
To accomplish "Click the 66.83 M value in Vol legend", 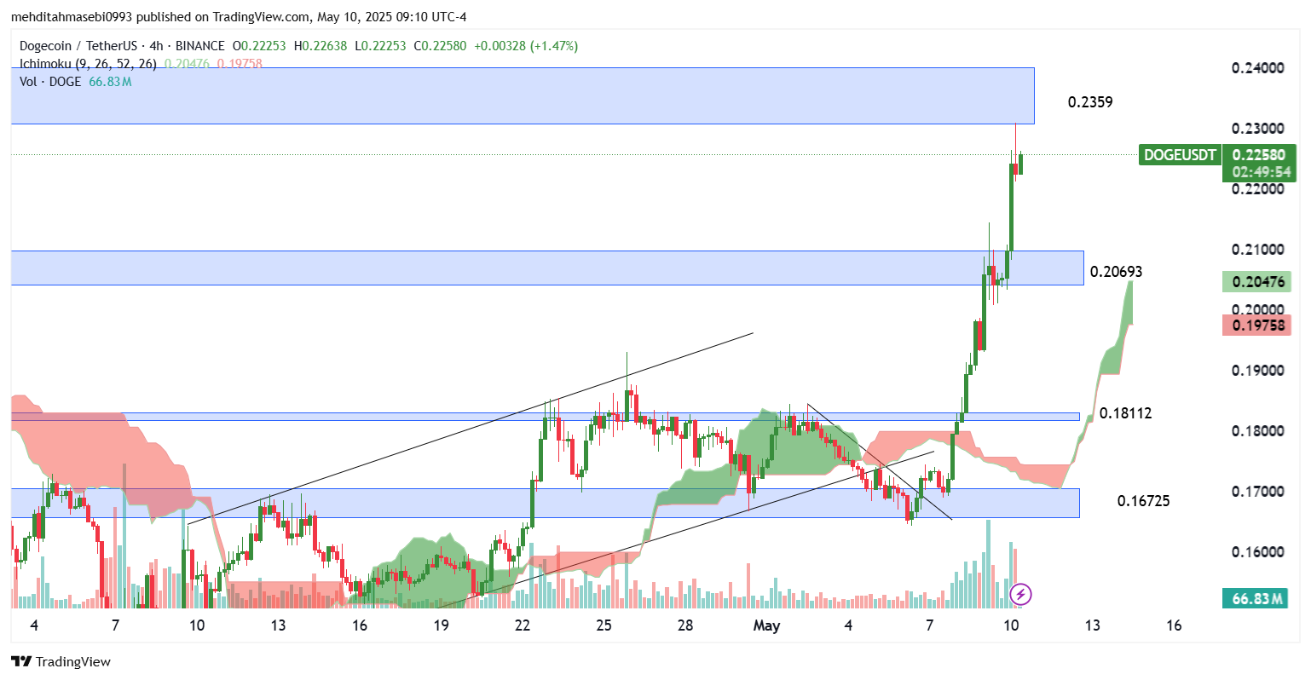I will (x=110, y=82).
